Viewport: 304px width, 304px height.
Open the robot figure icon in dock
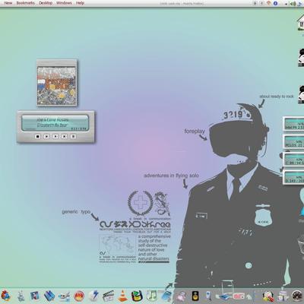pyautogui.click(x=21, y=296)
